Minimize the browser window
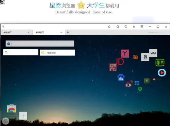Screen dimensions: 170x126 coord(150,27)
